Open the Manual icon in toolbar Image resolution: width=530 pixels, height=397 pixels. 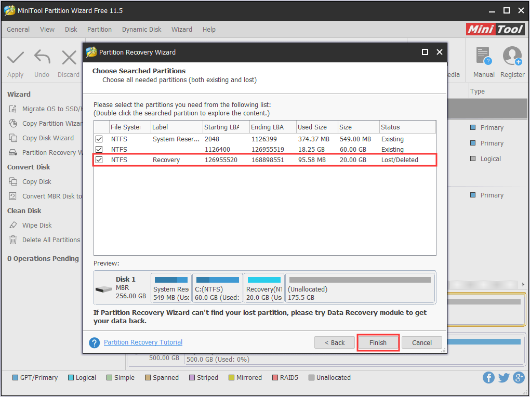pyautogui.click(x=483, y=56)
